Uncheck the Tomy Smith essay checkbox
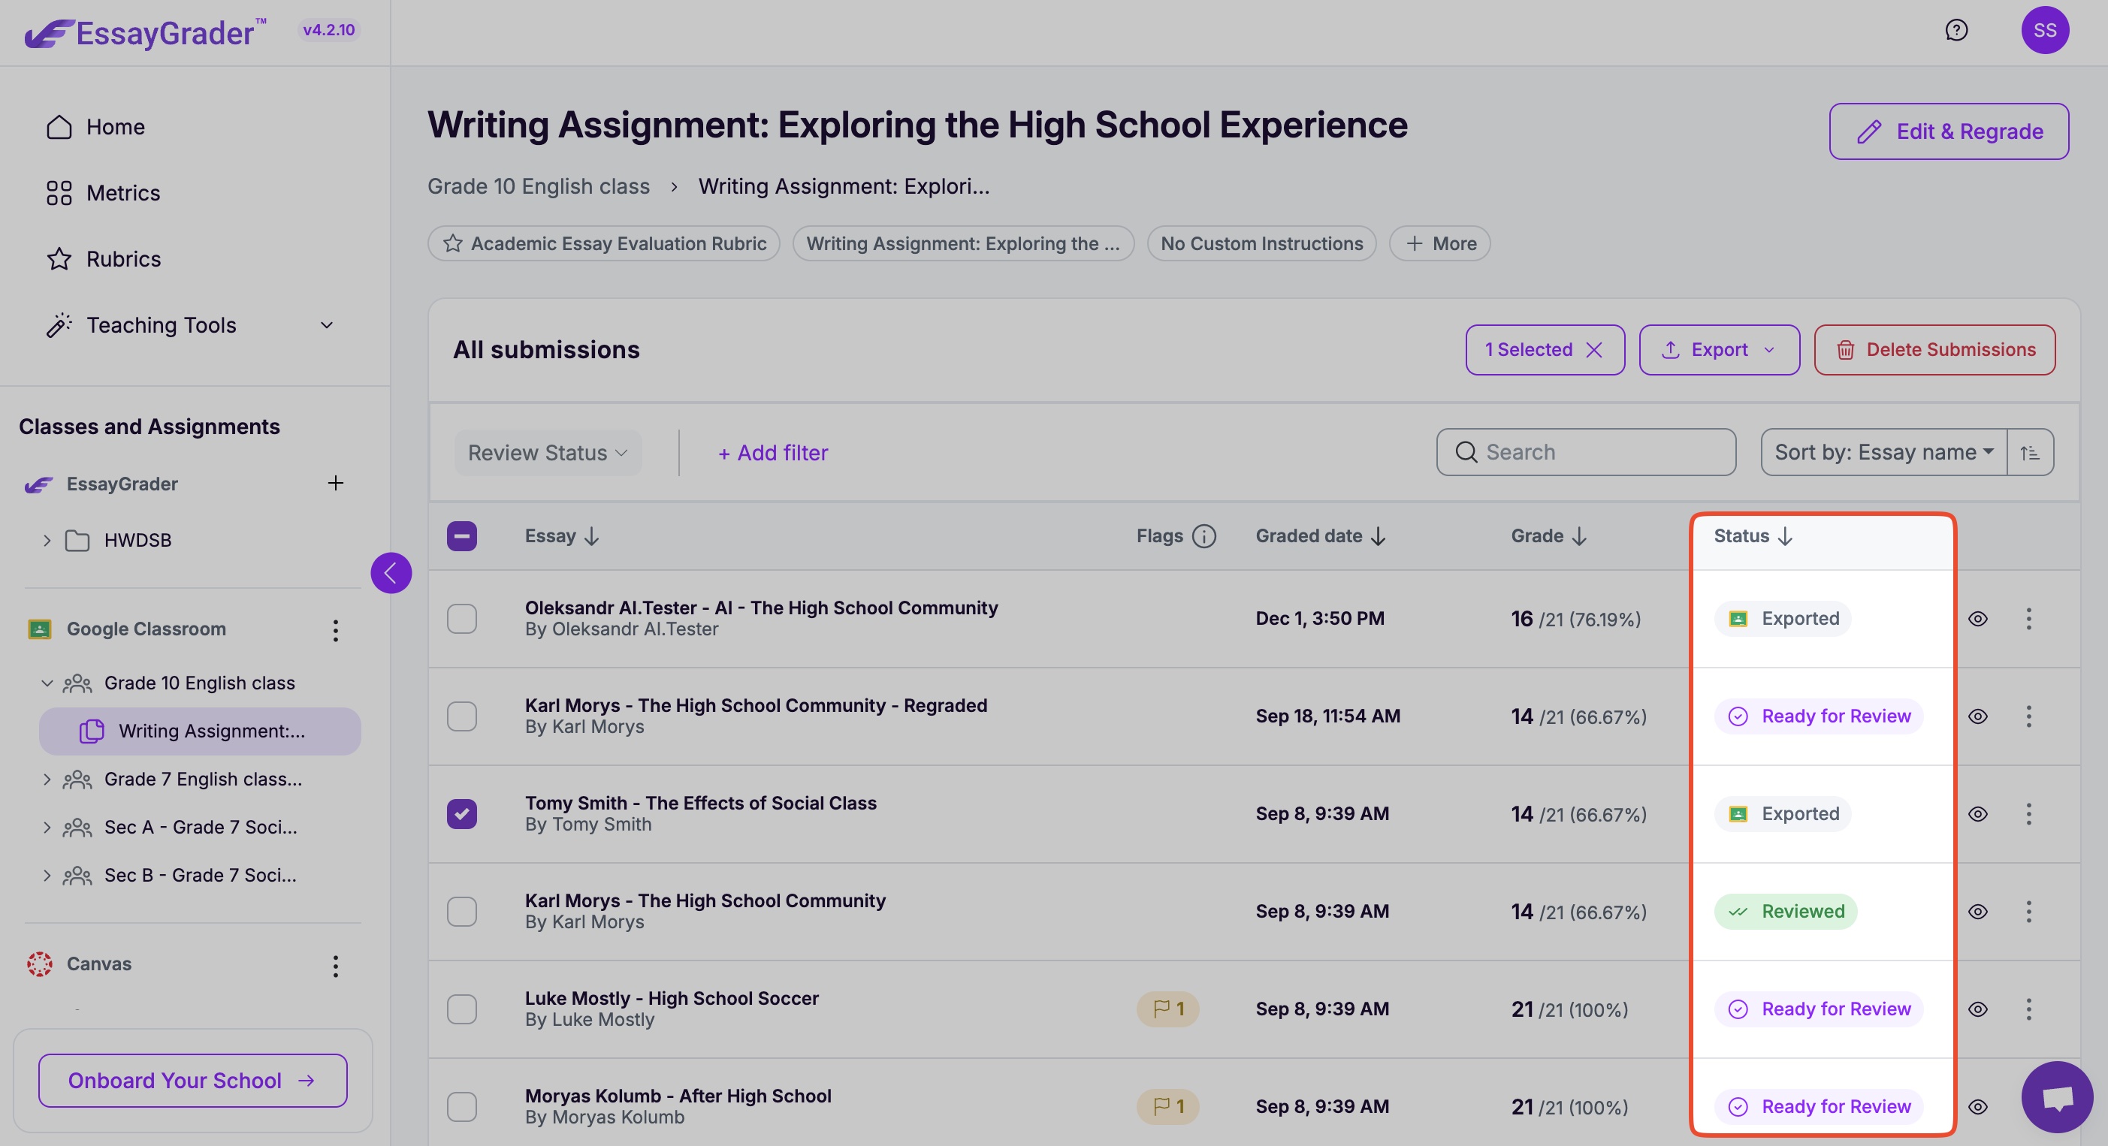This screenshot has width=2108, height=1146. click(461, 814)
